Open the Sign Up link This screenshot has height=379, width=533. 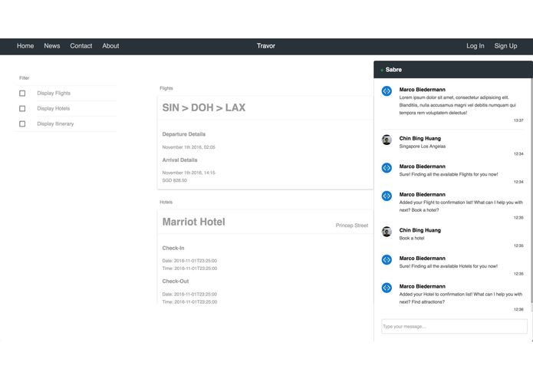pyautogui.click(x=505, y=46)
